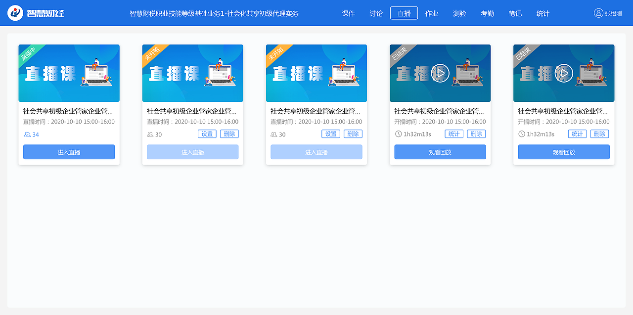Switch to the 笔记 tab
Image resolution: width=633 pixels, height=315 pixels.
pos(515,13)
